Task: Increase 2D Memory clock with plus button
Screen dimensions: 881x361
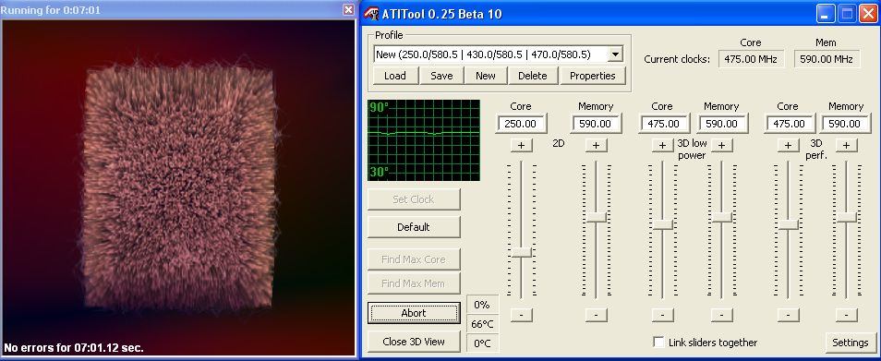Action: [x=597, y=145]
